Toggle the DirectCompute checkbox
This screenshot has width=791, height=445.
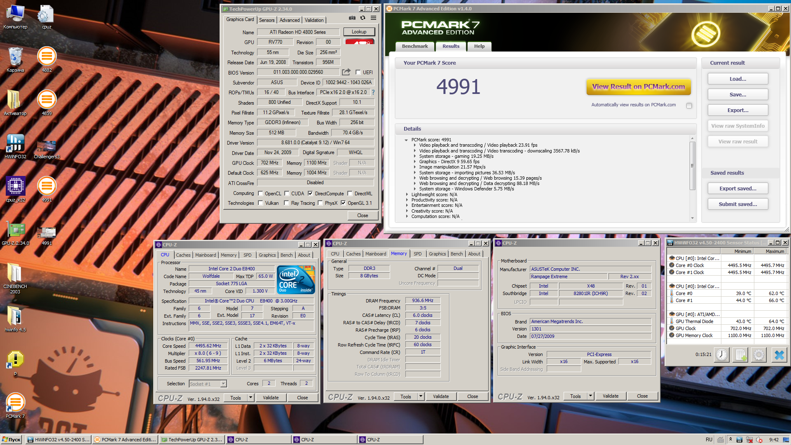310,193
